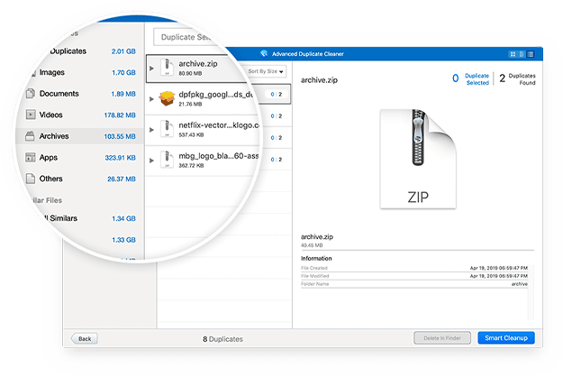Open the Sort By Size dropdown
The height and width of the screenshot is (377, 563).
266,71
